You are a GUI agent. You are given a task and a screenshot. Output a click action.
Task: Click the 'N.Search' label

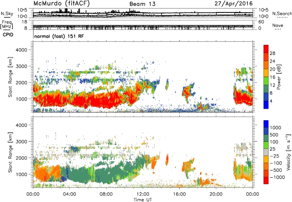(282, 13)
